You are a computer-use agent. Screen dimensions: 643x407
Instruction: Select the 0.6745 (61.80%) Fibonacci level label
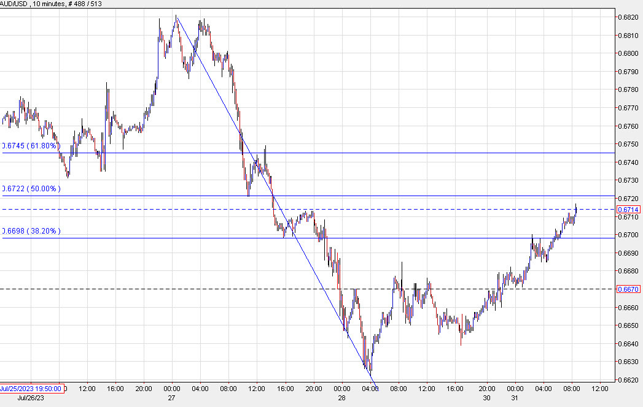29,146
